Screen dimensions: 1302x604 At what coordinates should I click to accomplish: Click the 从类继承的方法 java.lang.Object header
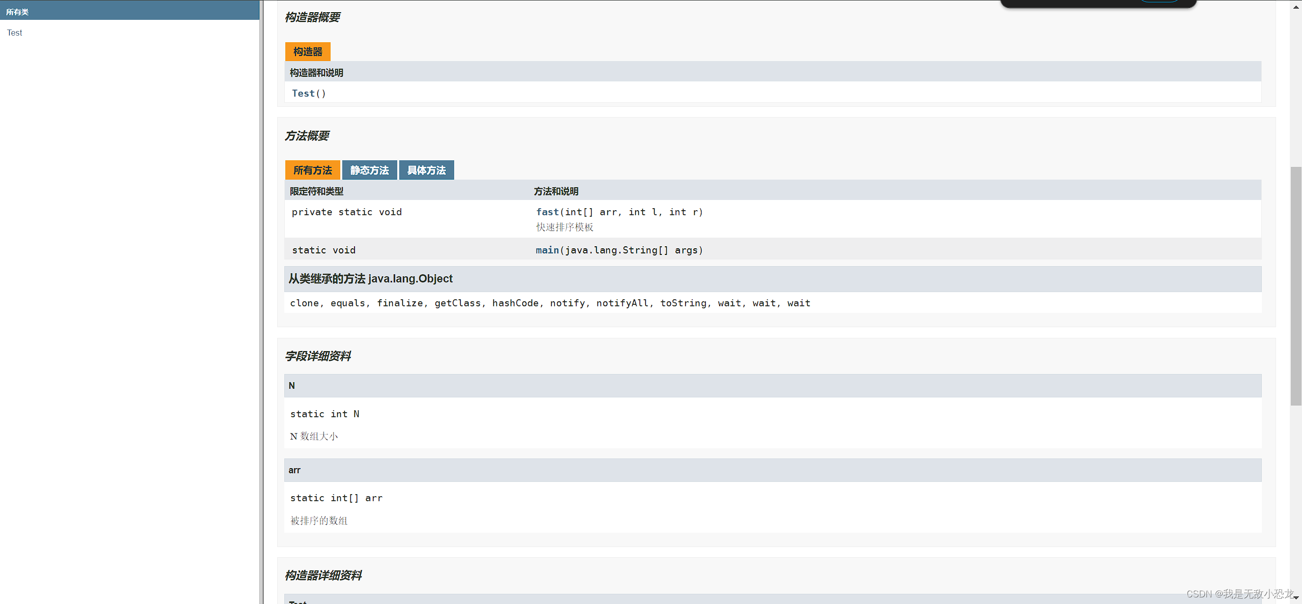[x=773, y=279]
